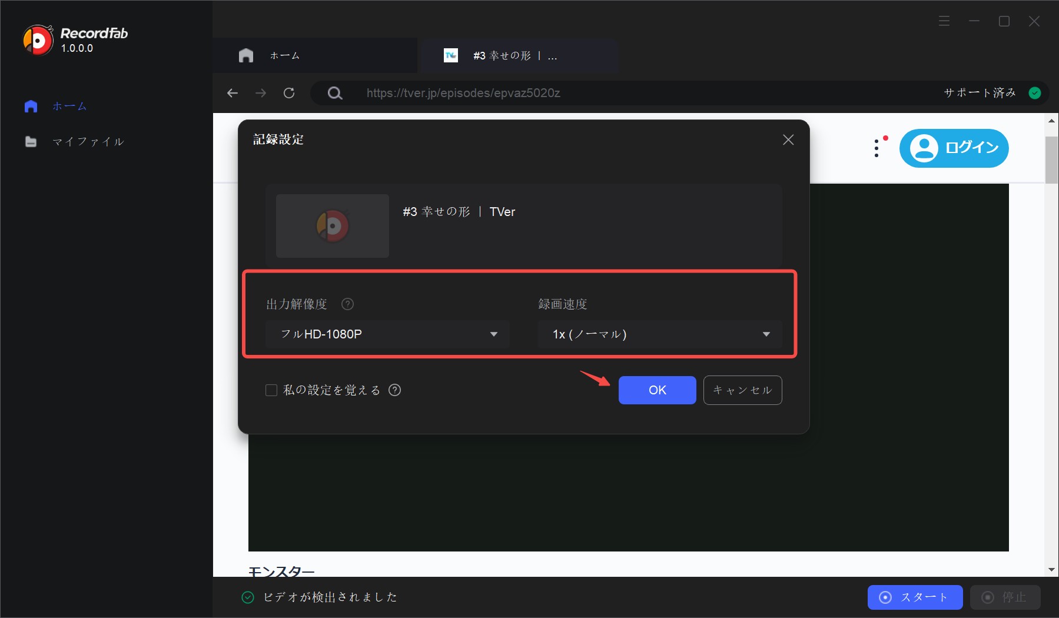
Task: Click the user avatar icon in ログイン
Action: click(x=924, y=148)
